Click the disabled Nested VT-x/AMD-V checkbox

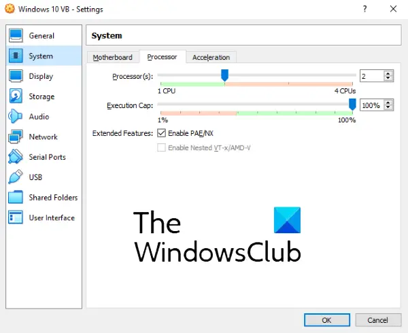coord(161,147)
